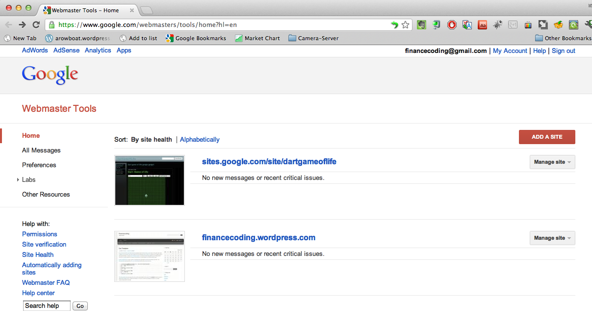This screenshot has height=327, width=592.
Task: Open My Account link
Action: click(x=510, y=51)
